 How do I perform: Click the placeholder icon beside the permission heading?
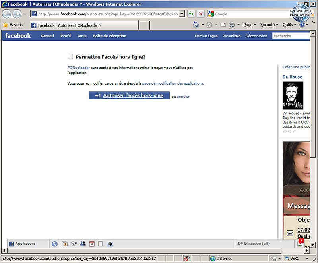pos(70,56)
